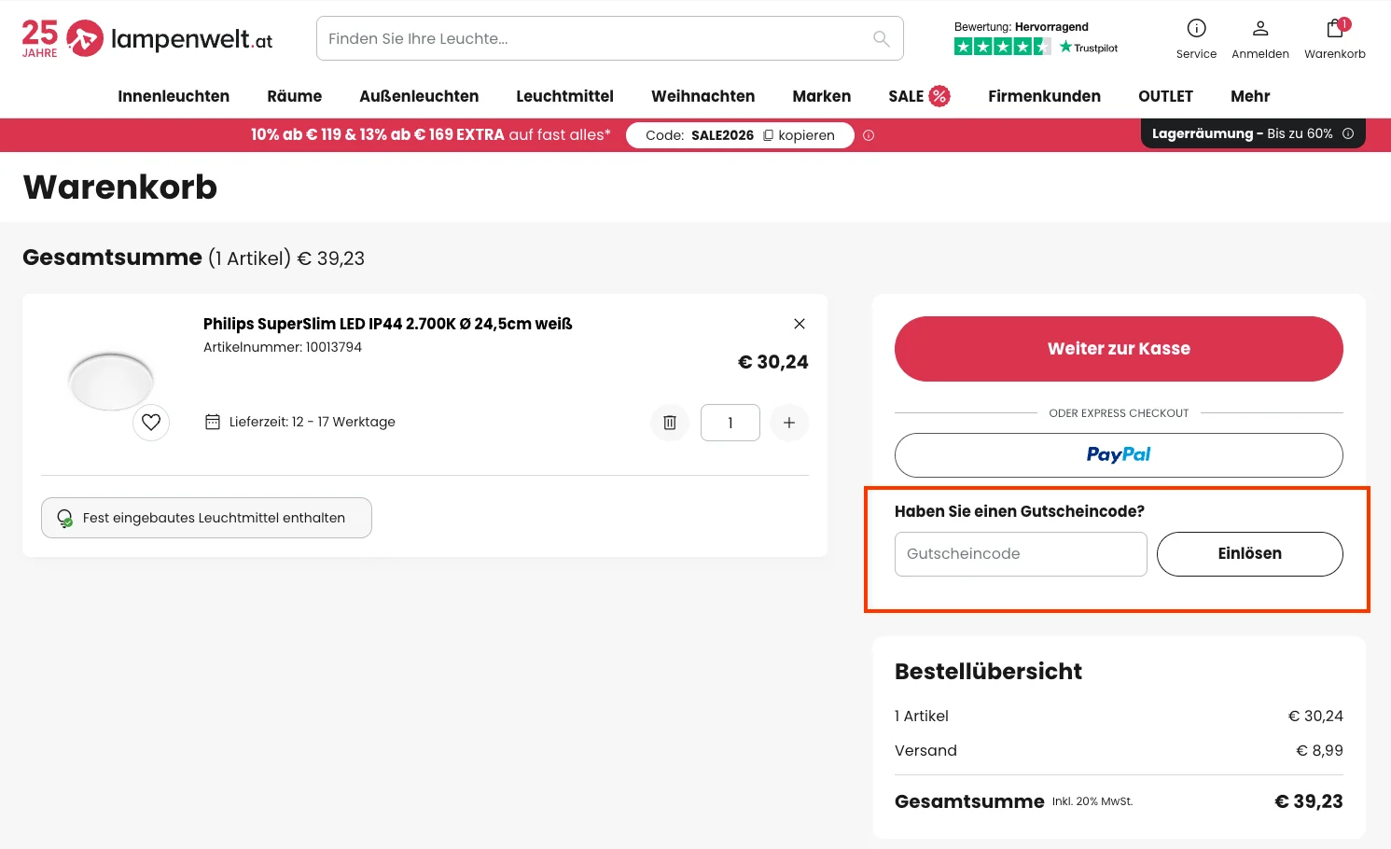Viewport: 1391px width, 849px height.
Task: Click the Weiter zur Kasse button
Action: pyautogui.click(x=1118, y=348)
